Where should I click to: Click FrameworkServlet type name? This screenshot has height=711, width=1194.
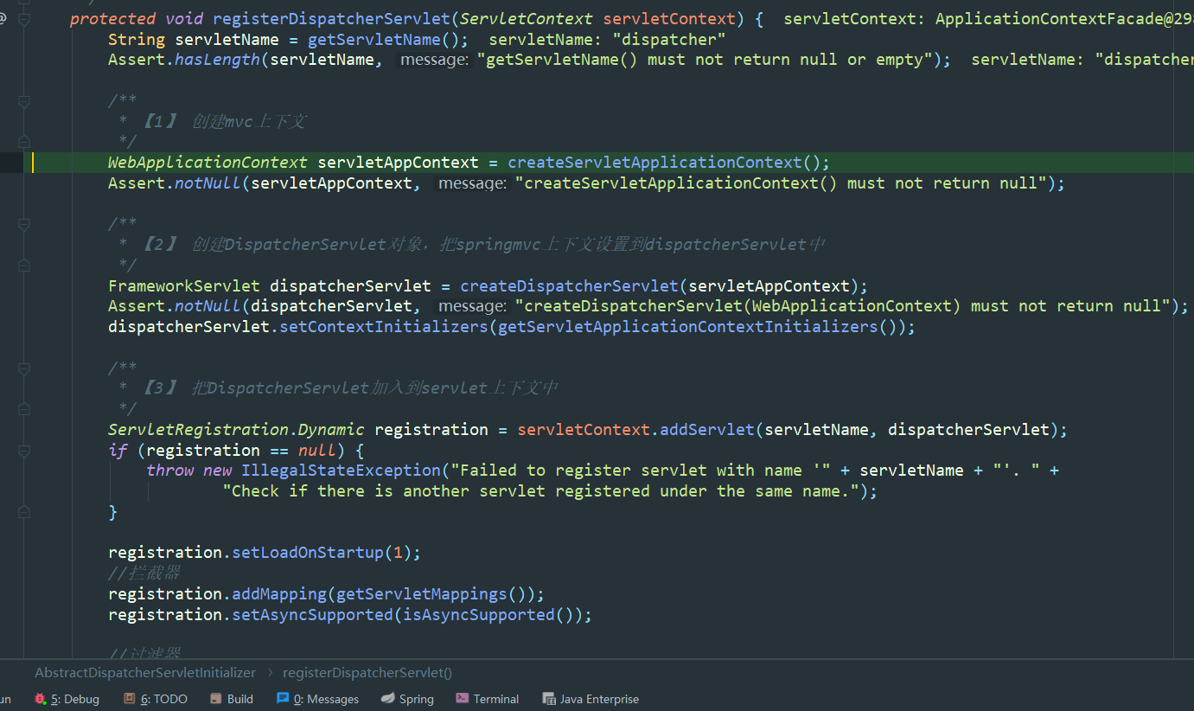184,286
